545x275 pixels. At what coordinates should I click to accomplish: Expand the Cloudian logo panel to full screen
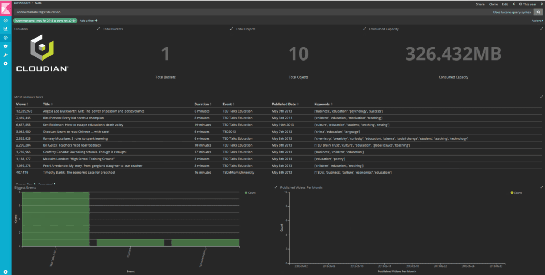98,29
